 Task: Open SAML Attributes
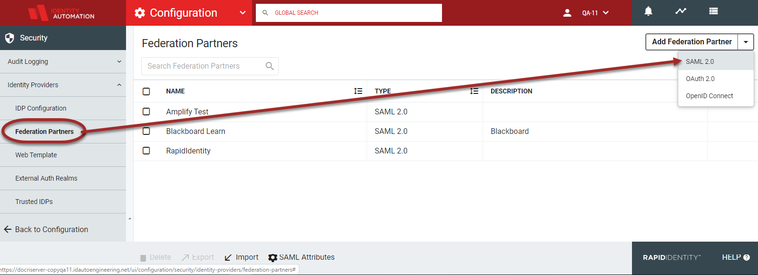(301, 257)
